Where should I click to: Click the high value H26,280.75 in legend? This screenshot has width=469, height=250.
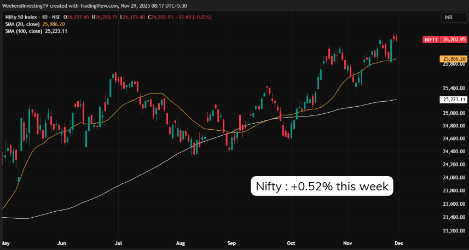(103, 16)
